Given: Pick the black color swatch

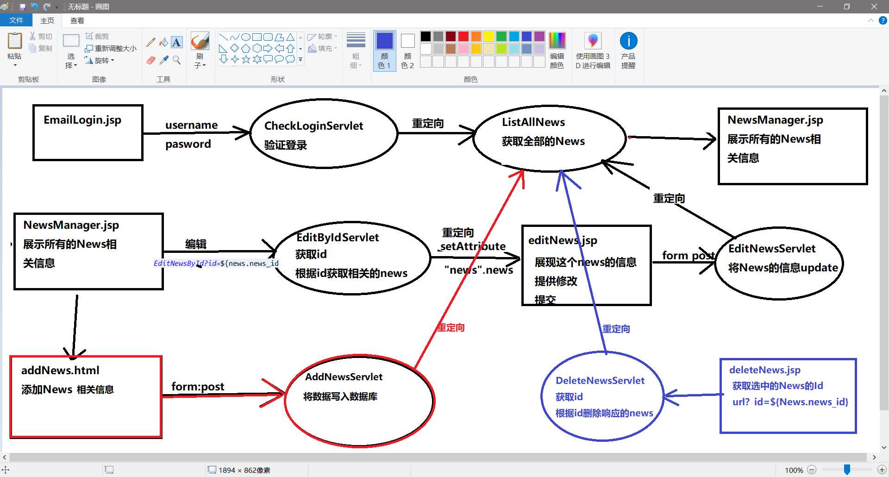Looking at the screenshot, I should pyautogui.click(x=426, y=36).
